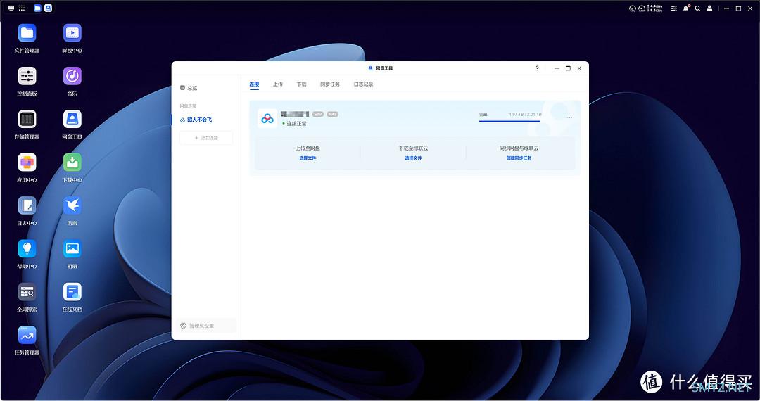
Task: Click the 添加连接 button
Action: point(206,138)
